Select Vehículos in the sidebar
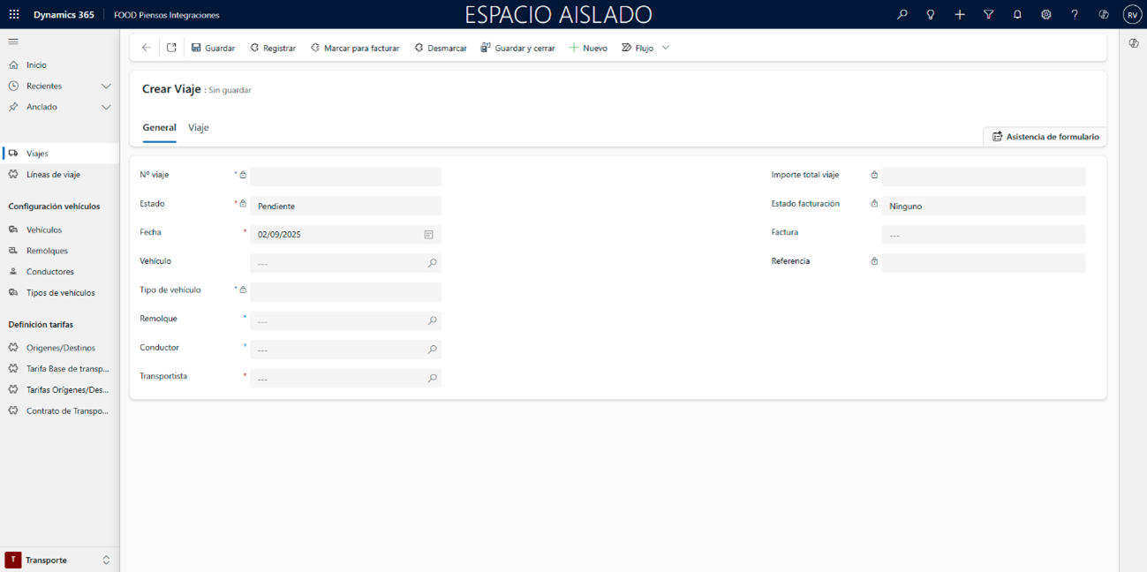This screenshot has width=1147, height=572. (x=44, y=230)
